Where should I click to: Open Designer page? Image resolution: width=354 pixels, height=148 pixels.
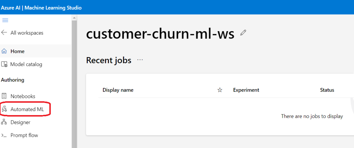click(20, 122)
